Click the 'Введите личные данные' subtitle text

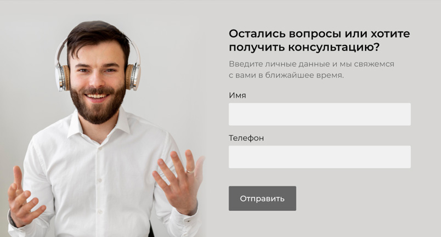[280, 64]
